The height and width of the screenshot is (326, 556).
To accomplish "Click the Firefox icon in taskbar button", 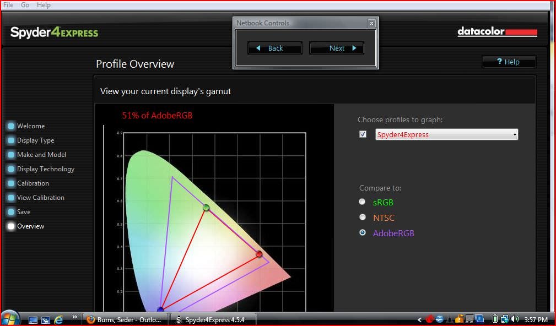I will tap(91, 319).
